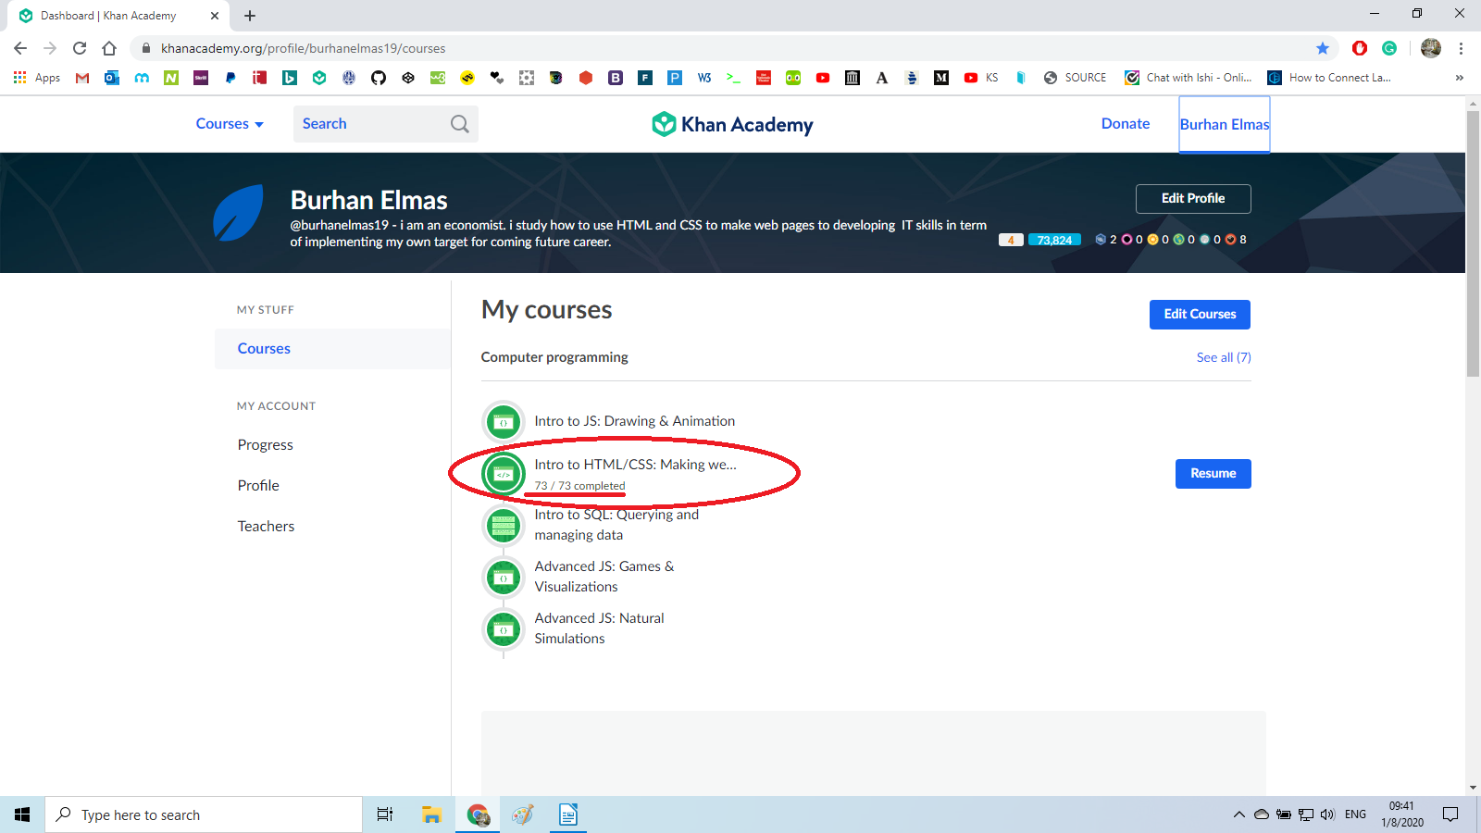Click Windows taskbar search box
This screenshot has height=833, width=1481.
(204, 814)
